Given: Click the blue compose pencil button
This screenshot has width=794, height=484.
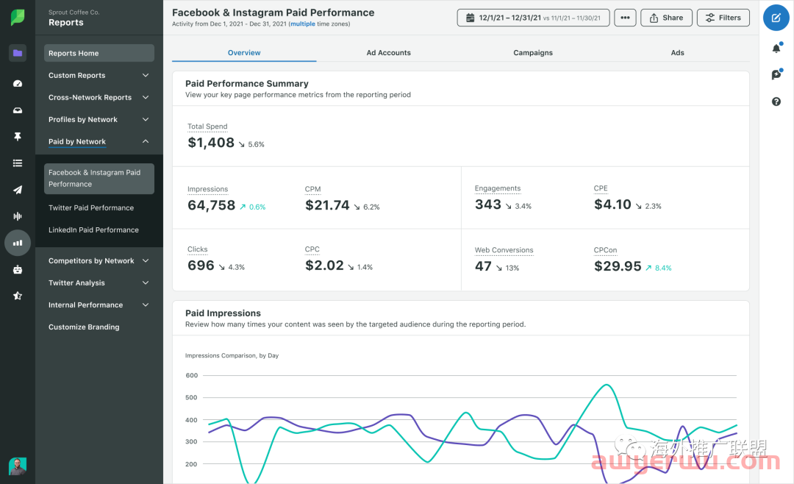Looking at the screenshot, I should pos(776,18).
